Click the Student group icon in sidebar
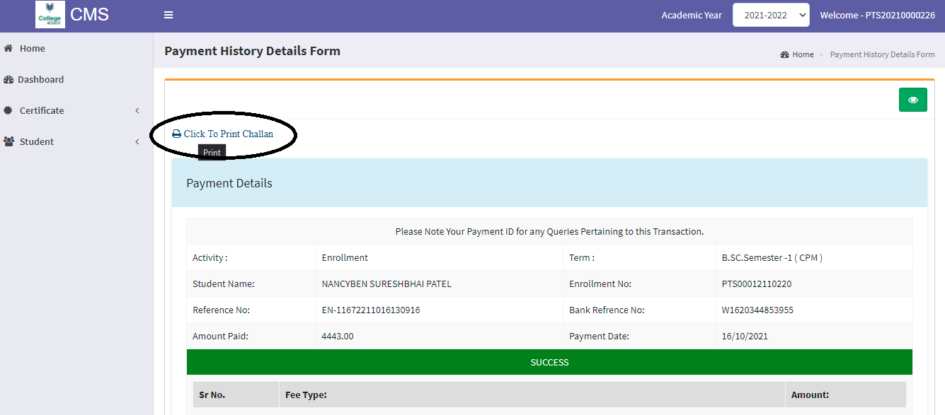The height and width of the screenshot is (415, 945). click(x=8, y=142)
